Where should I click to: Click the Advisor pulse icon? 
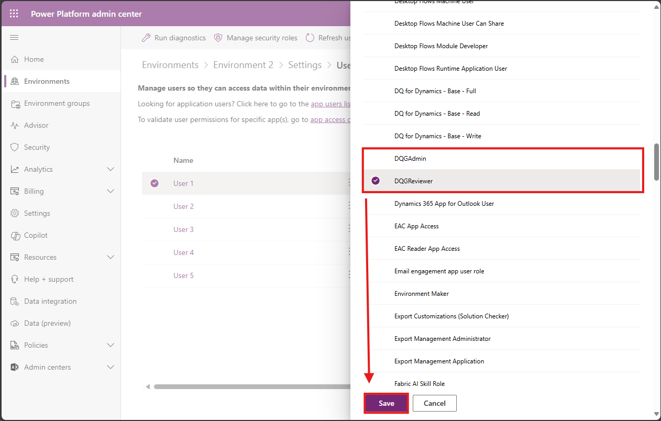15,125
